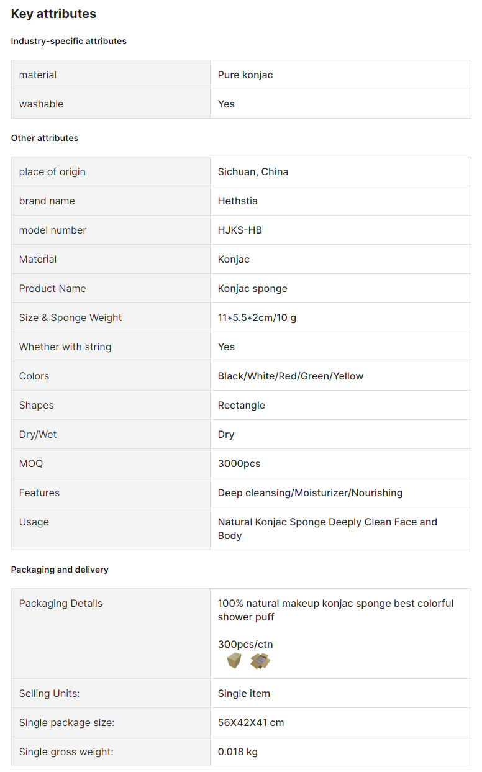482x772 pixels.
Task: Select the Konjac sponge product name
Action: (x=253, y=288)
